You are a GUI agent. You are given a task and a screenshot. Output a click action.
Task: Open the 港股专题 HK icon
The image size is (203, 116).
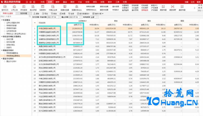(x=163, y=8)
